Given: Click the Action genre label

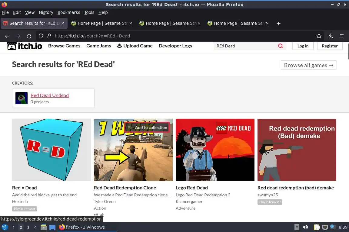Looking at the screenshot, I should (x=100, y=208).
